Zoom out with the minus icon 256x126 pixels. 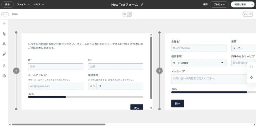tap(7, 14)
